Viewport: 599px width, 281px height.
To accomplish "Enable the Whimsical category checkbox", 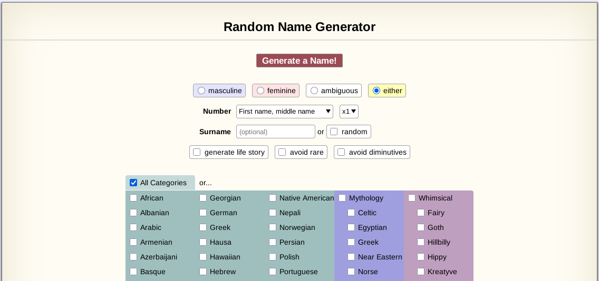I will pos(412,198).
